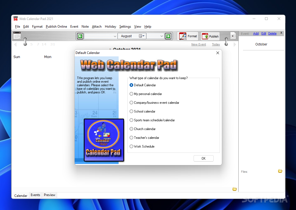Click the Delete event link
The image size is (296, 210).
(272, 33)
